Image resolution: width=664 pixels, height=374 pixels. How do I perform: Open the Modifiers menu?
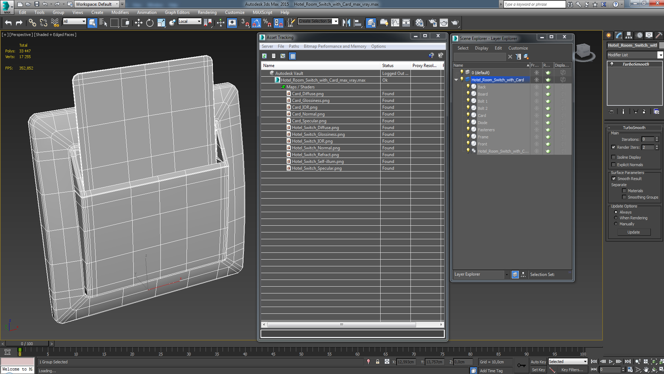(x=120, y=12)
